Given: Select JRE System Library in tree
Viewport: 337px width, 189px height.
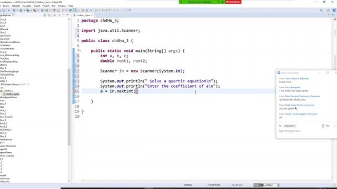Looking at the screenshot, I should 15,85.
